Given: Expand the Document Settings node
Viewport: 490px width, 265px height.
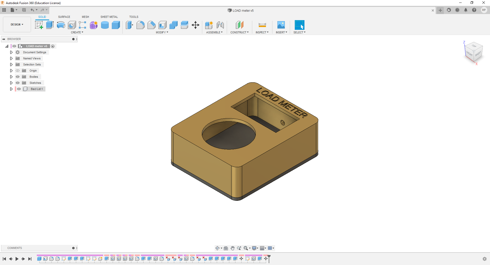Looking at the screenshot, I should coord(11,52).
